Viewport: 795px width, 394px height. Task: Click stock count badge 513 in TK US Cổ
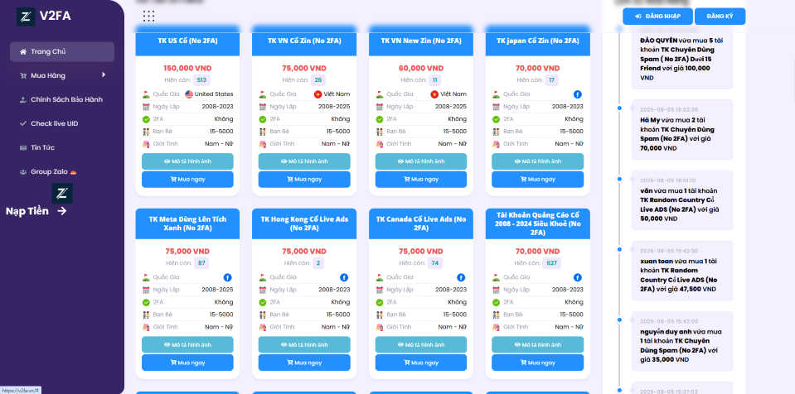201,80
